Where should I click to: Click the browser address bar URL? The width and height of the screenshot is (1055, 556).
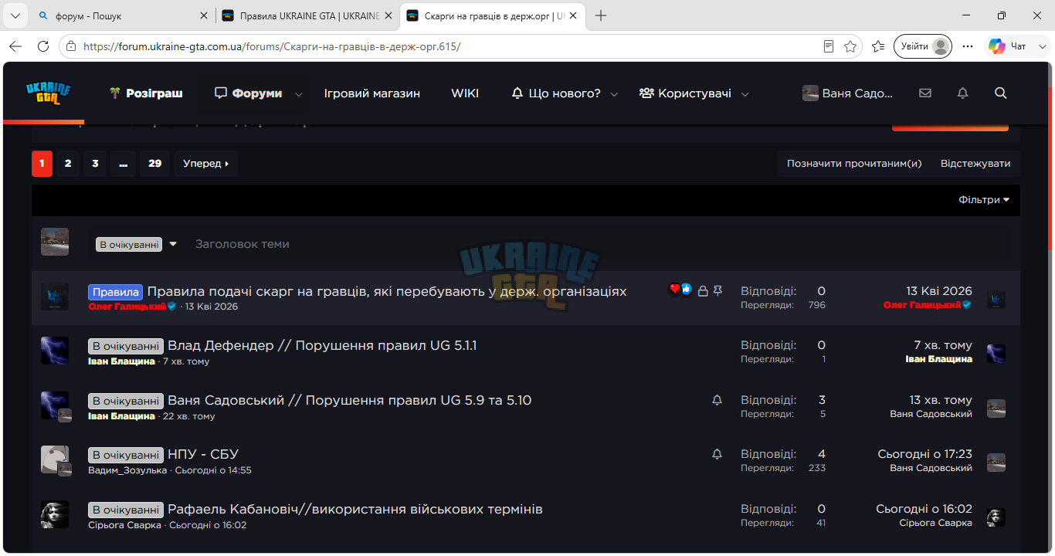[x=272, y=46]
